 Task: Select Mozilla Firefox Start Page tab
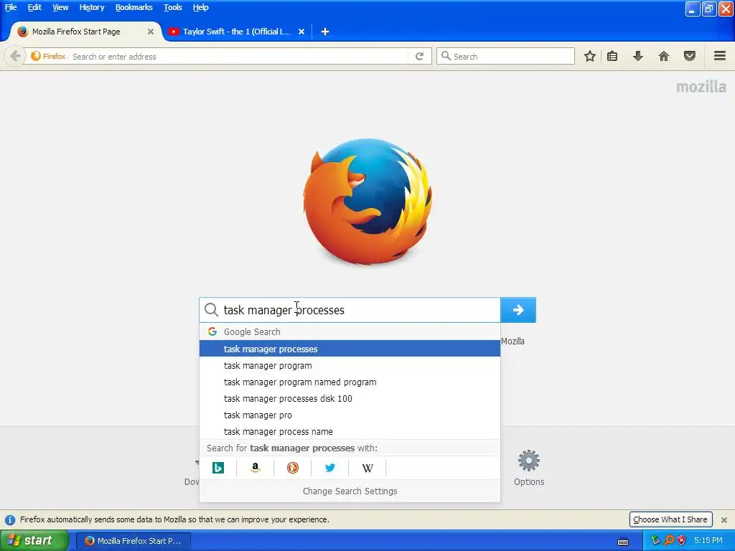[85, 32]
